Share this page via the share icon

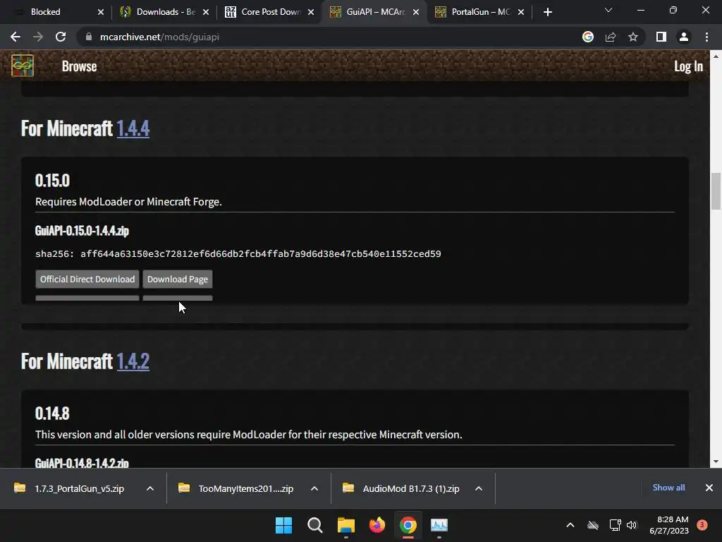point(611,37)
